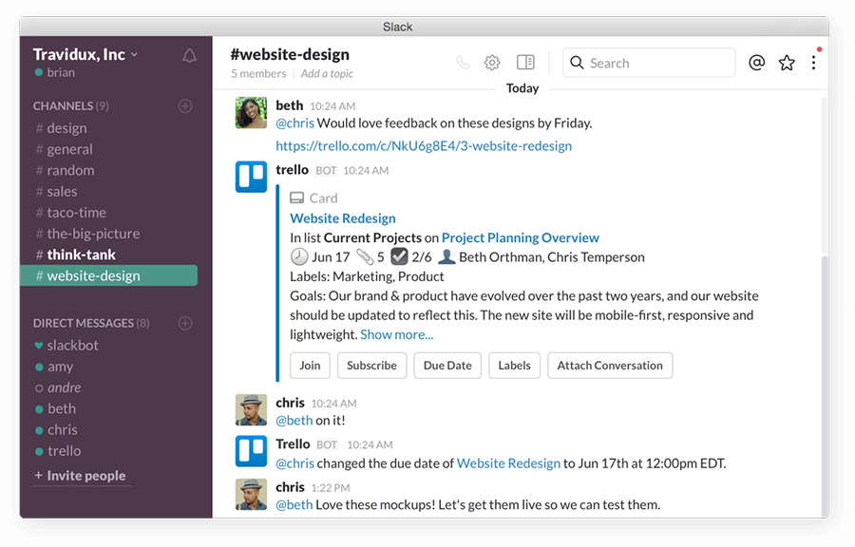Click @beth mention in 'on it!' message

[x=294, y=421]
